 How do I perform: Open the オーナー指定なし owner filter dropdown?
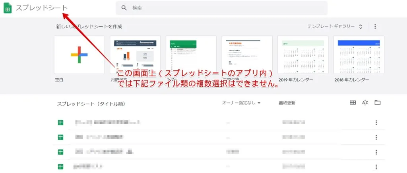coord(241,103)
